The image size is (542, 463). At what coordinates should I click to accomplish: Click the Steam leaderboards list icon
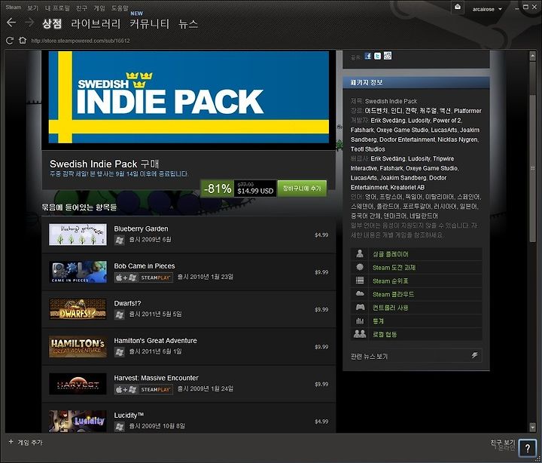coord(360,281)
